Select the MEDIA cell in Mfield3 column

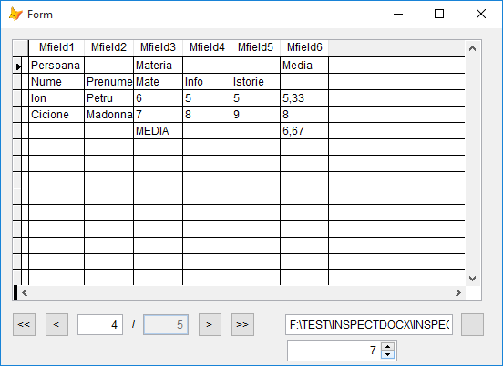158,131
